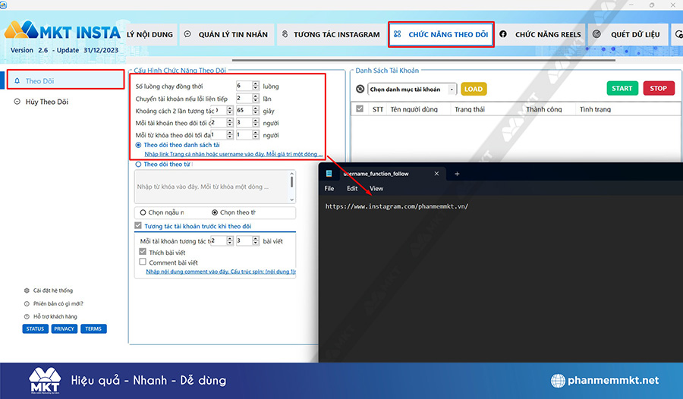This screenshot has height=399, width=683.
Task: Click the Facebook icon on Chức Năng Reels
Action: click(503, 34)
